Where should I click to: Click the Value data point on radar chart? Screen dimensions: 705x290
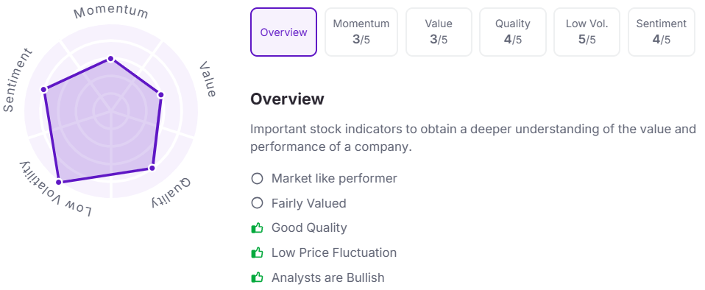[160, 95]
